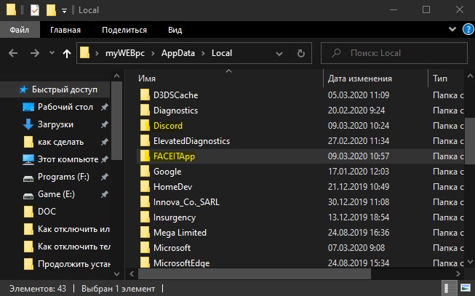Click the Discord folder icon

coord(145,125)
